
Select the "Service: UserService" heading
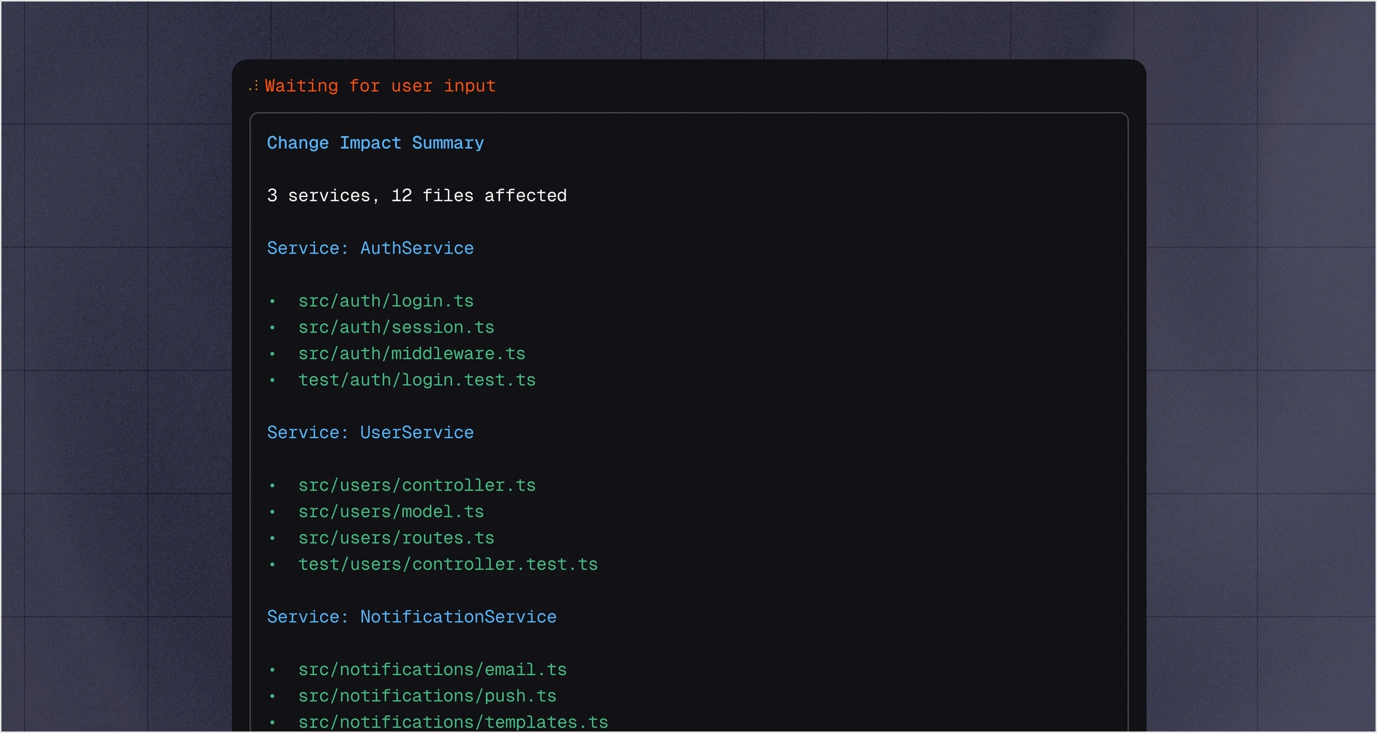[x=370, y=432]
